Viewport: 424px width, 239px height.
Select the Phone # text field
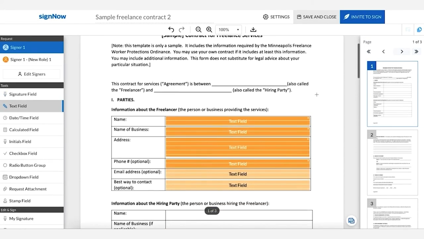coord(238,164)
